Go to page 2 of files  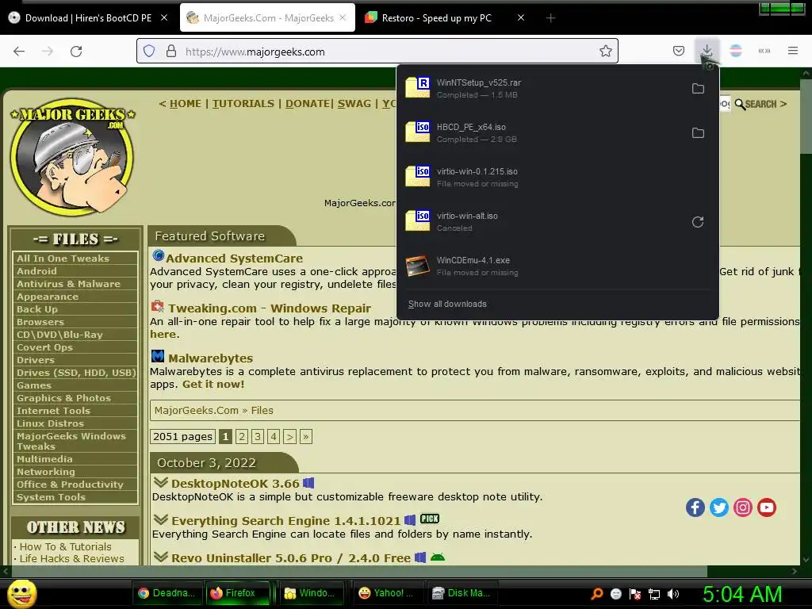(x=241, y=437)
